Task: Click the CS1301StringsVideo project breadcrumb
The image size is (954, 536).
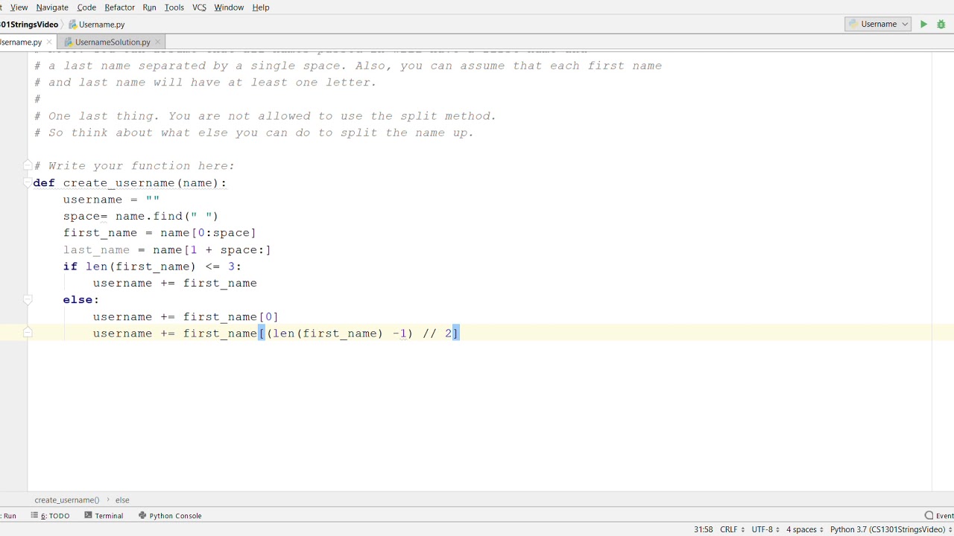Action: point(29,25)
